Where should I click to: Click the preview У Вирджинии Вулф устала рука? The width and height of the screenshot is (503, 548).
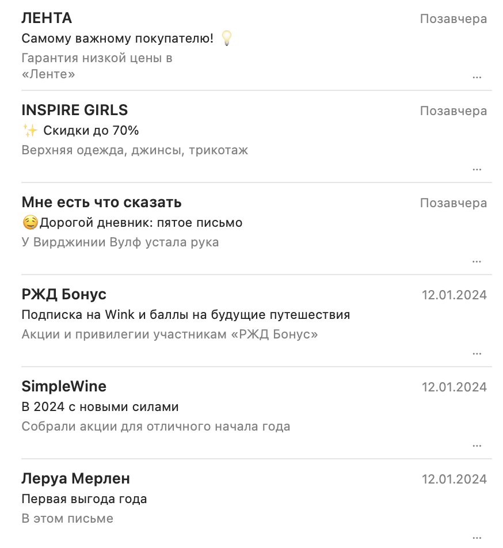point(120,242)
